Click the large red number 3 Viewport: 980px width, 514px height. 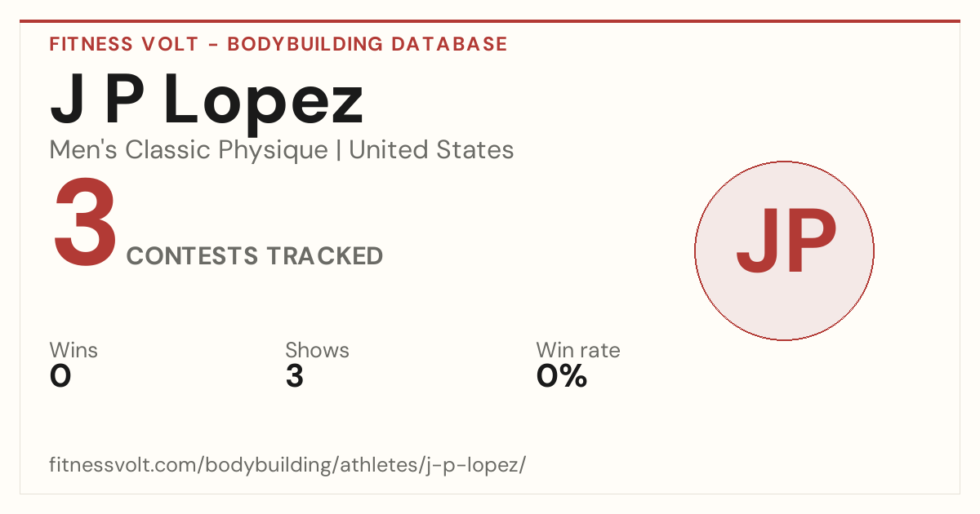click(86, 224)
